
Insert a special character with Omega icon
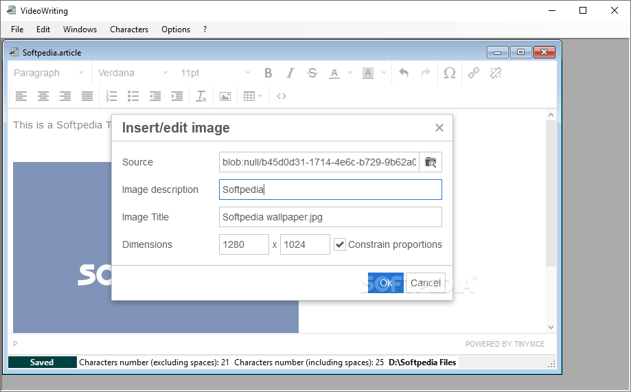450,73
